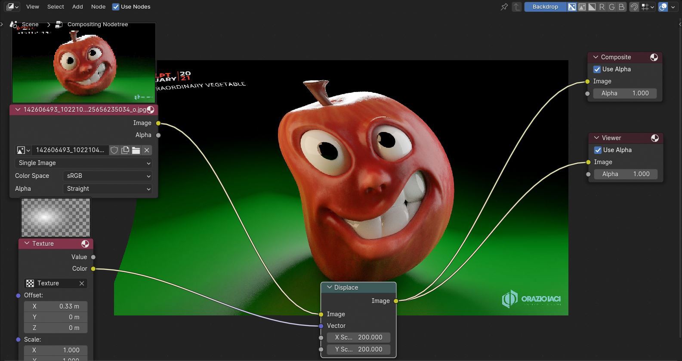The height and width of the screenshot is (361, 682).
Task: Open the Select menu
Action: 56,6
